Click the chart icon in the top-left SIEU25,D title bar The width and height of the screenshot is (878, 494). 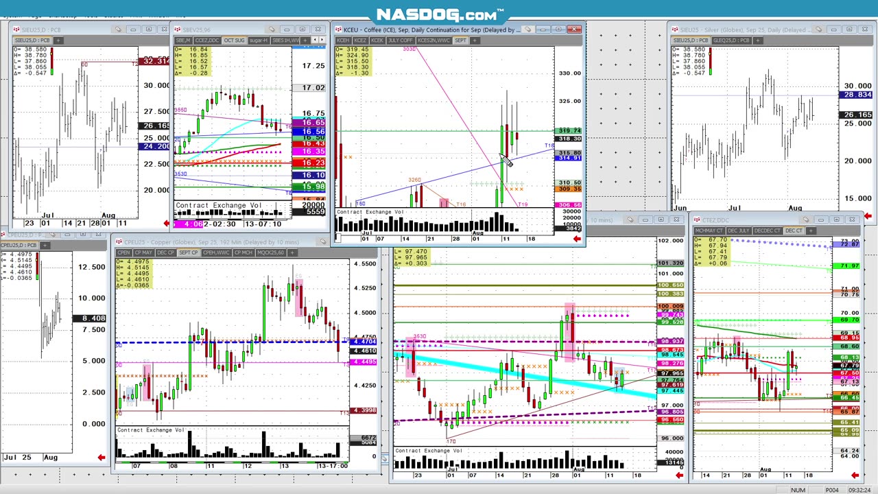[x=16, y=30]
